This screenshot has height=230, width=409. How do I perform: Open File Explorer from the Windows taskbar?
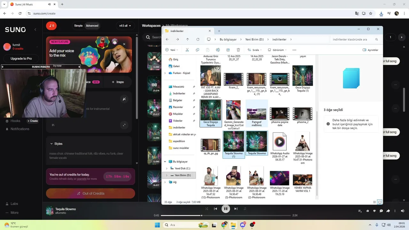point(233,225)
